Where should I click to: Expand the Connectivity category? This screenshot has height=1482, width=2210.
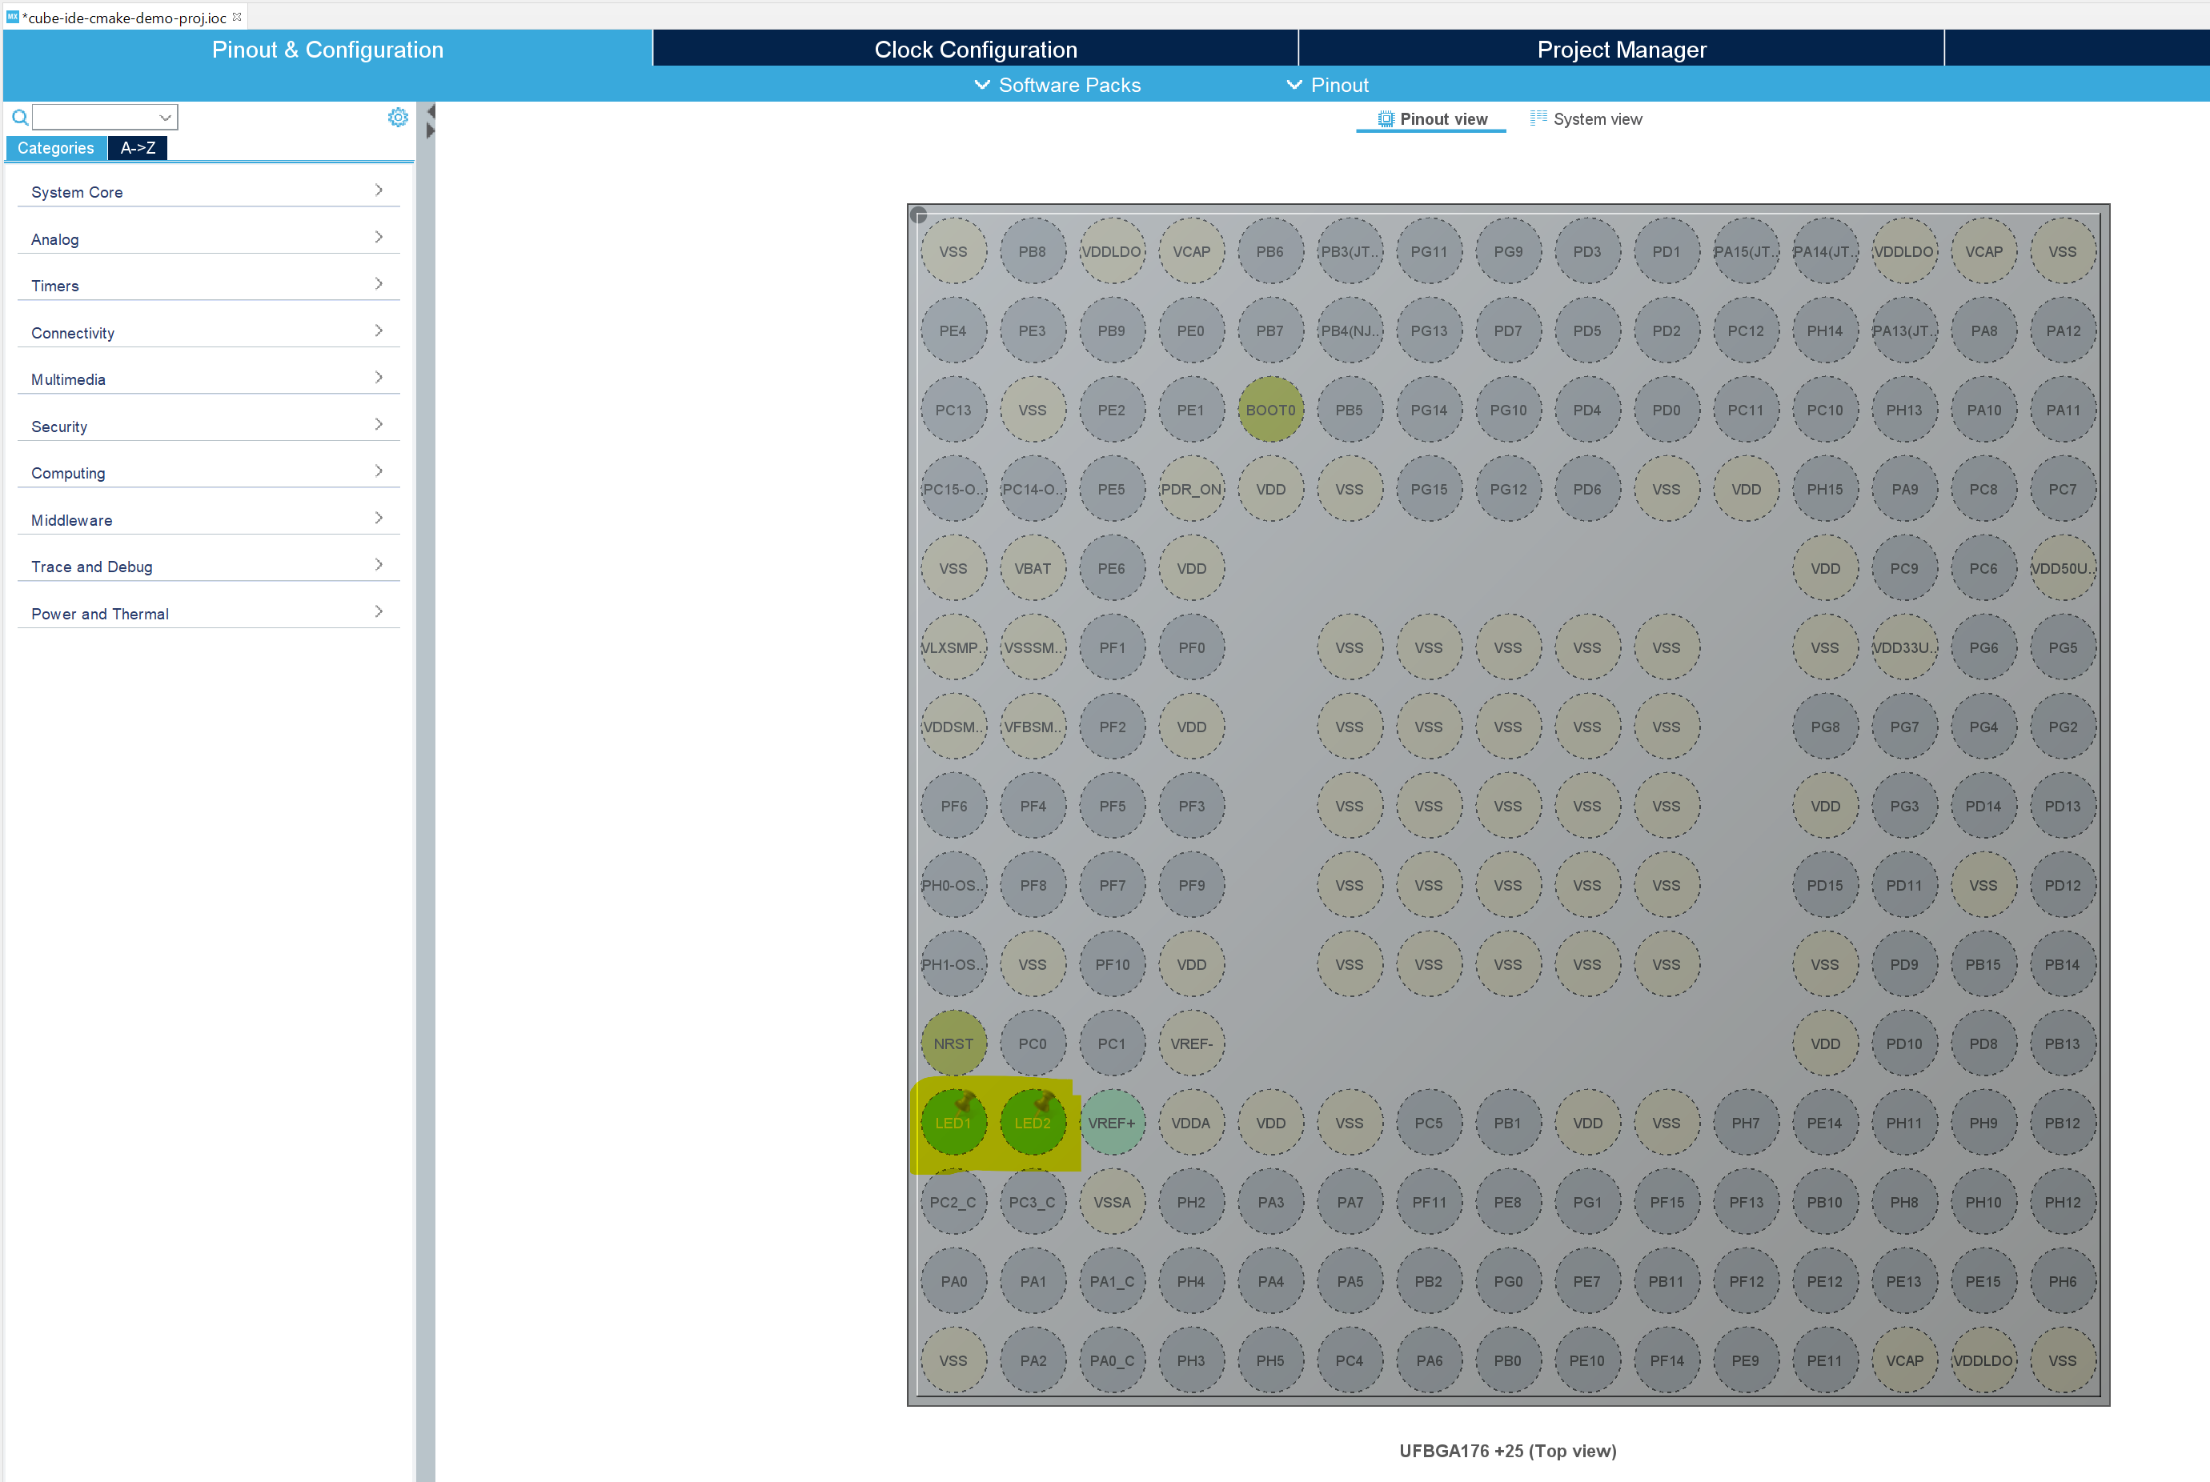207,332
